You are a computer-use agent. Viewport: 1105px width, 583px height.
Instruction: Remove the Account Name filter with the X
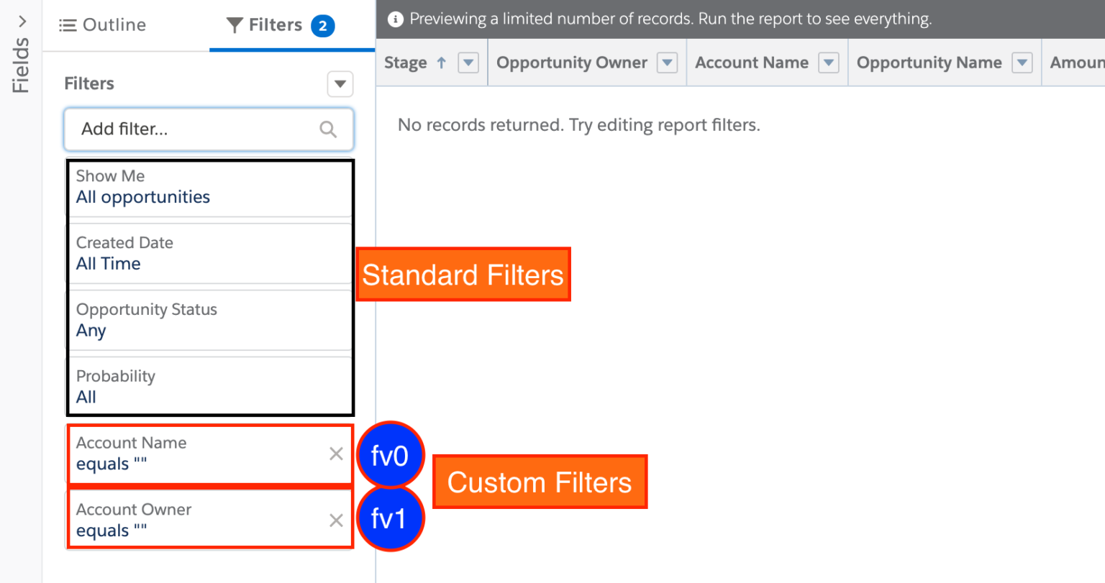335,454
